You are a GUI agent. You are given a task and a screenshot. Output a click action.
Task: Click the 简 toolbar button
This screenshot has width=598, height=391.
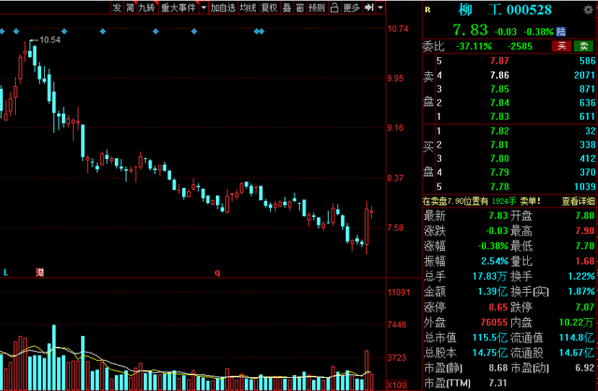click(x=131, y=7)
